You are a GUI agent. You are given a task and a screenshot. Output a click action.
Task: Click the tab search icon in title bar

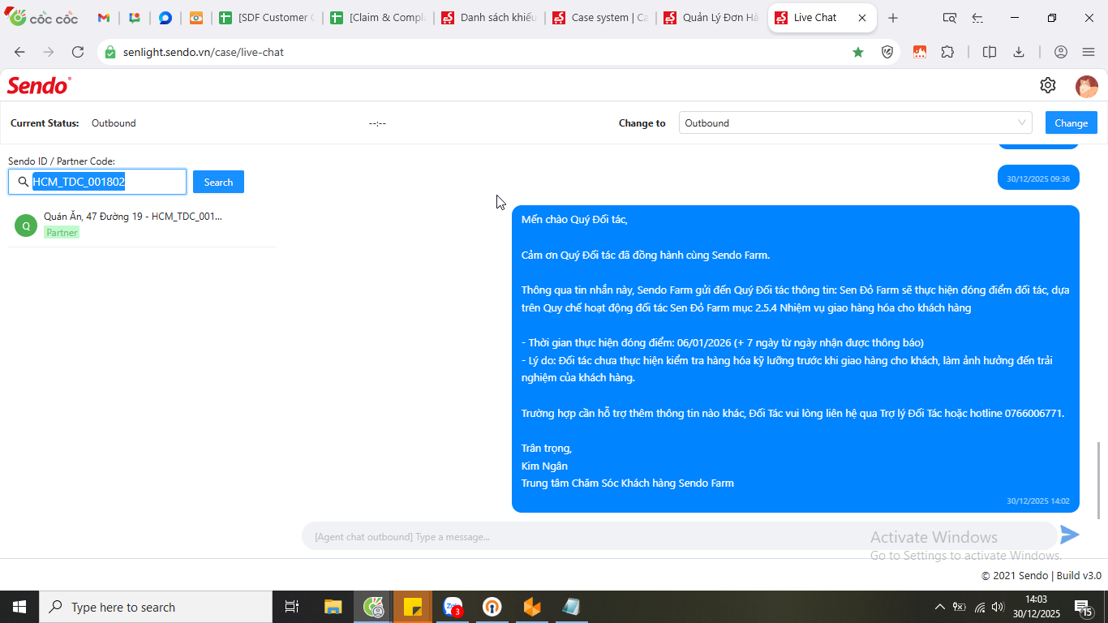coord(950,18)
